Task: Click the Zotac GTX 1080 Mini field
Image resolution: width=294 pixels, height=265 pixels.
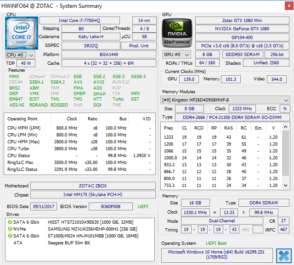Action: pos(242,20)
